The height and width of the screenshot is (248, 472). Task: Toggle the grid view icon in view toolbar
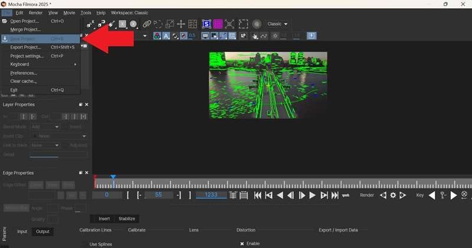pos(232,36)
